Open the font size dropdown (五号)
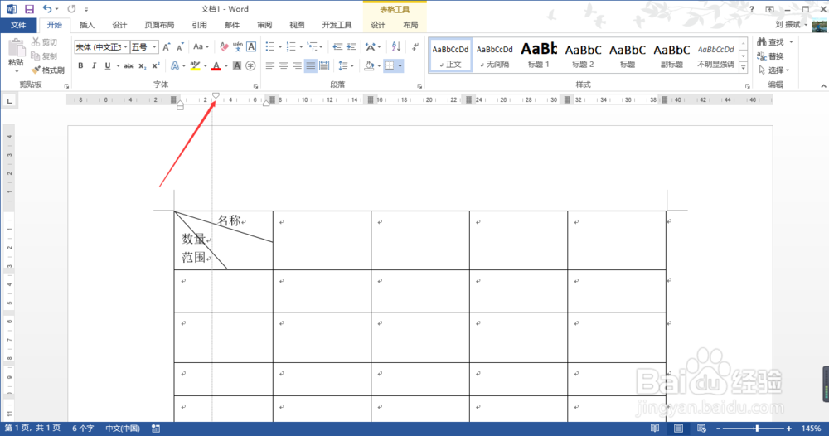Image resolution: width=829 pixels, height=436 pixels. pyautogui.click(x=154, y=47)
